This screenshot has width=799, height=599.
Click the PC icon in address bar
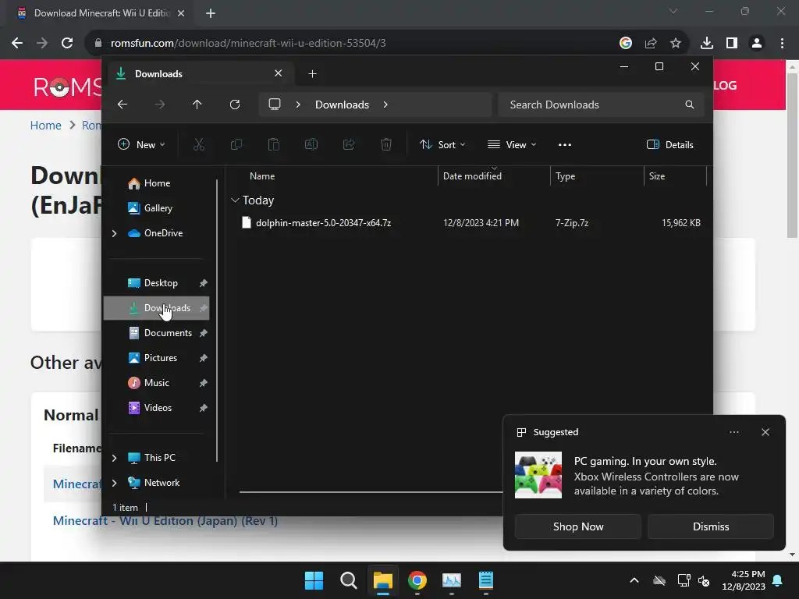tap(275, 105)
